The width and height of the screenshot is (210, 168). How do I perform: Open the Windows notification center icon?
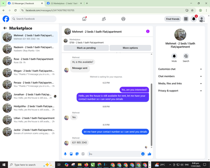click(x=205, y=165)
